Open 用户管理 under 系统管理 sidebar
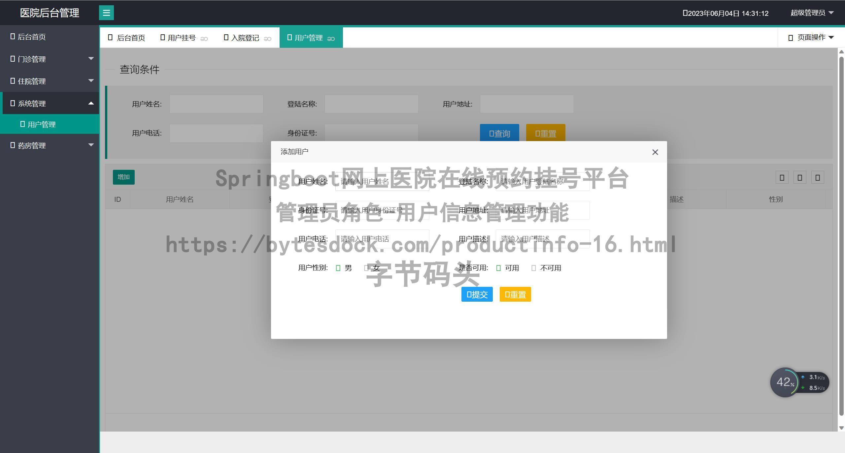The image size is (845, 453). click(50, 124)
